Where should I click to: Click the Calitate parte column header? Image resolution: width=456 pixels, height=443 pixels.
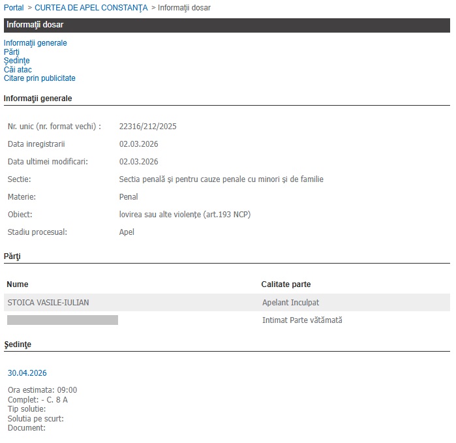pos(286,284)
